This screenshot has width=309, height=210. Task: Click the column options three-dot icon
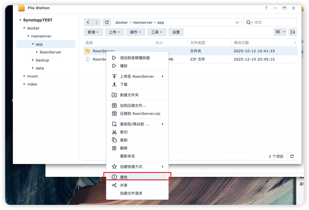point(295,43)
